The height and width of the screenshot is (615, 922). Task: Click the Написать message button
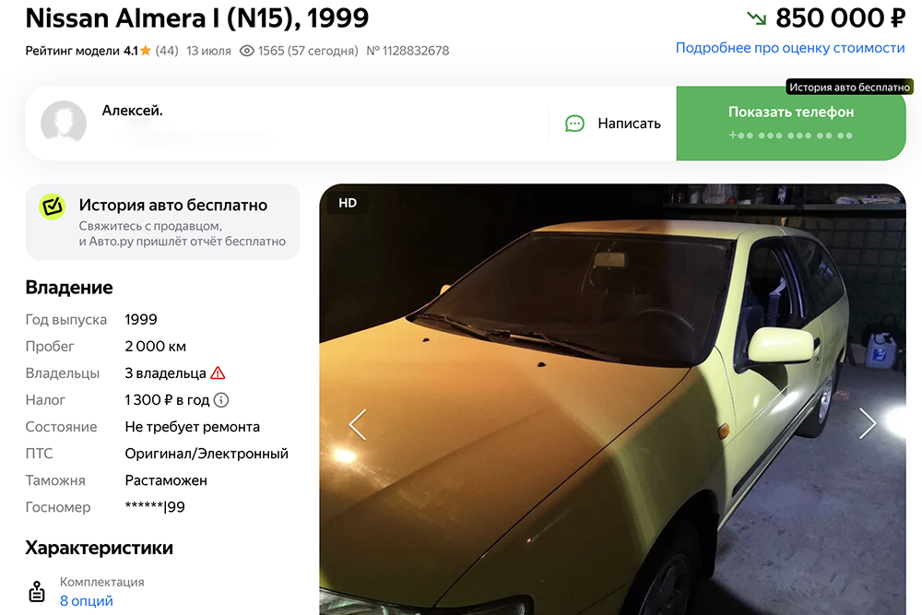pos(613,124)
